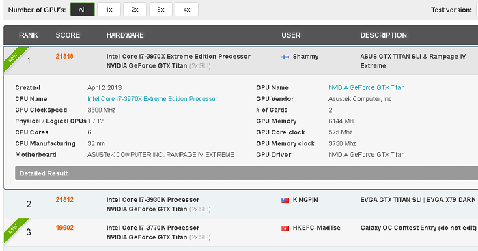478x251 pixels.
Task: Click the USER column header
Action: pos(291,35)
